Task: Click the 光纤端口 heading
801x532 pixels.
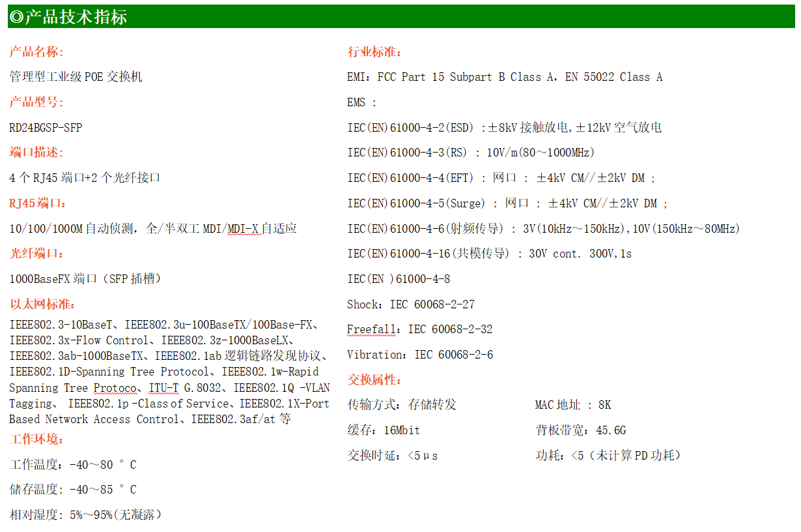Action: pyautogui.click(x=36, y=254)
